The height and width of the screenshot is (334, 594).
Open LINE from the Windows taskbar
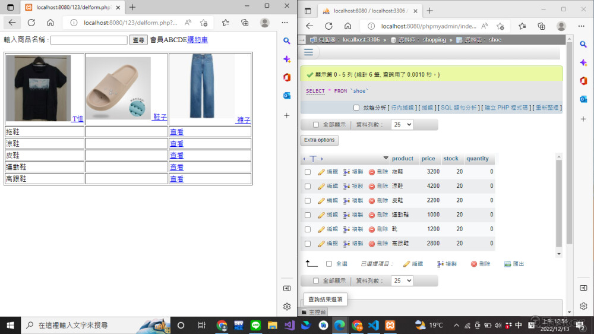coord(256,325)
